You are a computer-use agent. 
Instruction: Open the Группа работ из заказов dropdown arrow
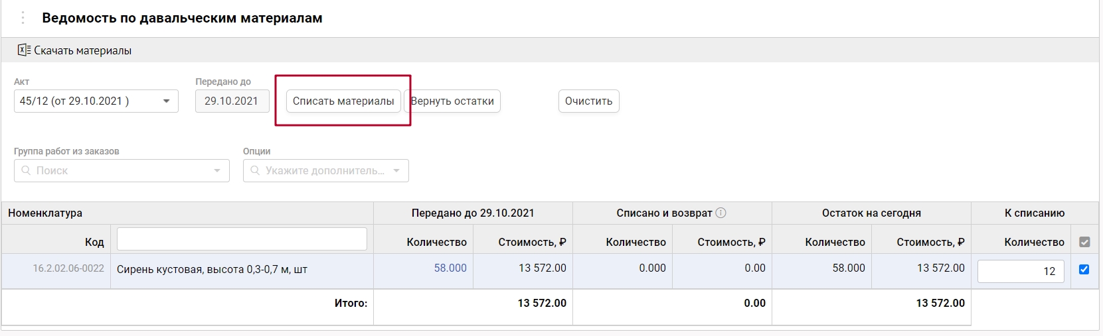click(217, 170)
